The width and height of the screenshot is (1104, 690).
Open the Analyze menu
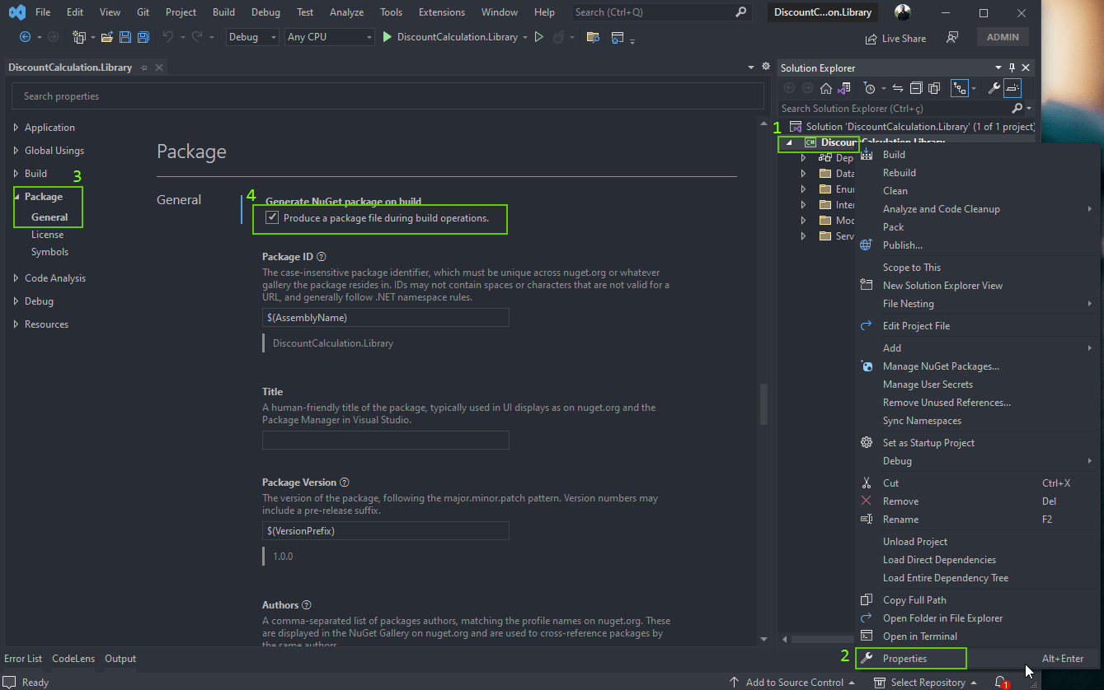[x=346, y=12]
